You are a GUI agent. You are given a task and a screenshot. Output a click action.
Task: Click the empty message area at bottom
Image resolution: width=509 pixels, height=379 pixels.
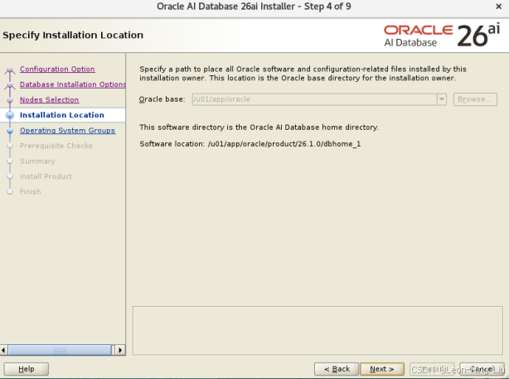pyautogui.click(x=318, y=331)
